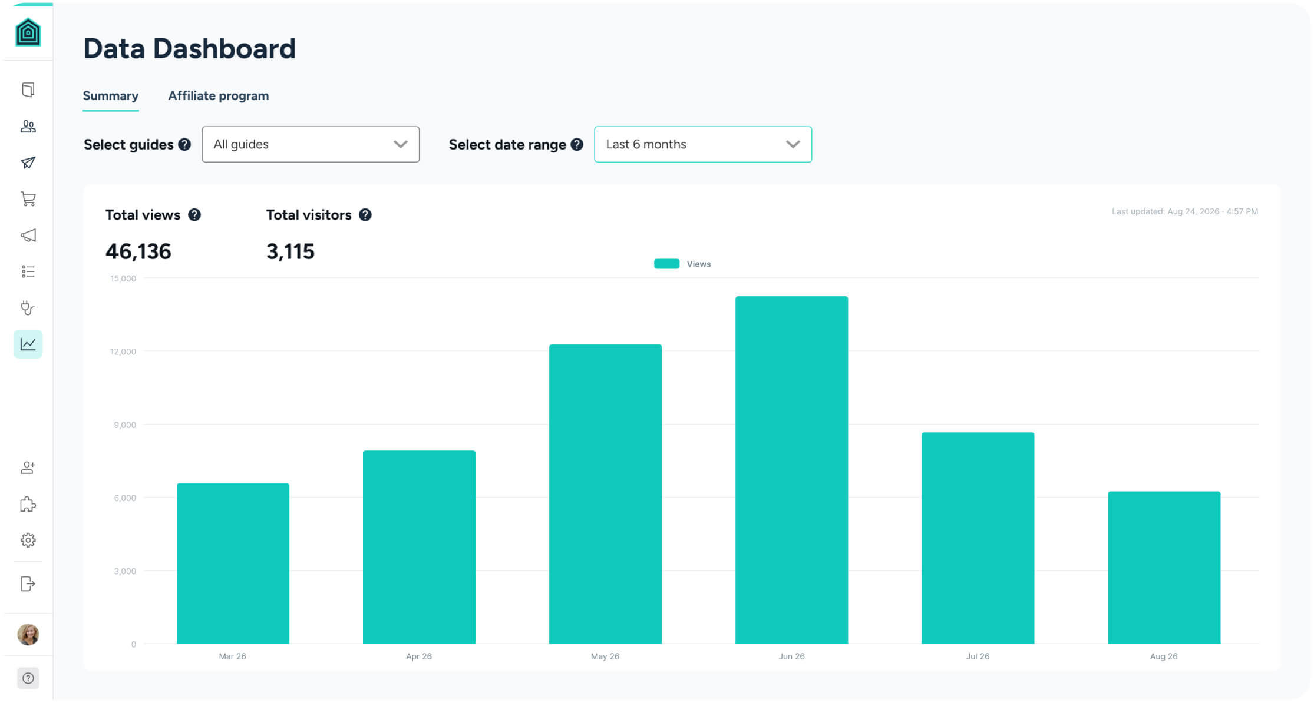
Task: Open the All guides dropdown
Action: [x=311, y=144]
